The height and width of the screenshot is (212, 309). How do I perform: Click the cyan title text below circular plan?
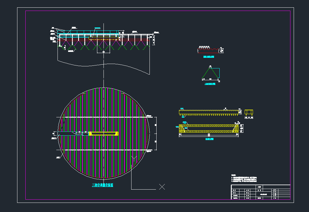click(103, 185)
